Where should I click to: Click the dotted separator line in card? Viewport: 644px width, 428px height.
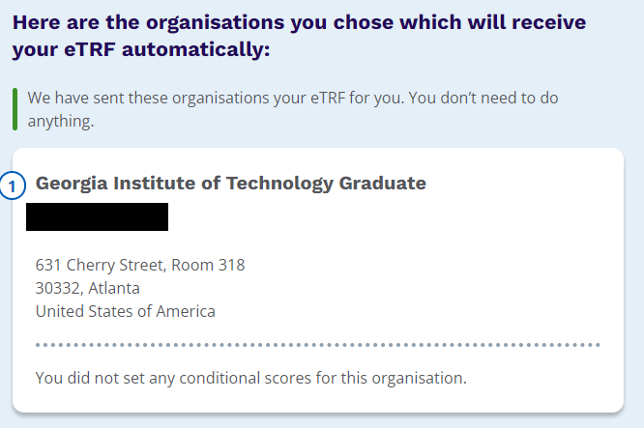318,345
